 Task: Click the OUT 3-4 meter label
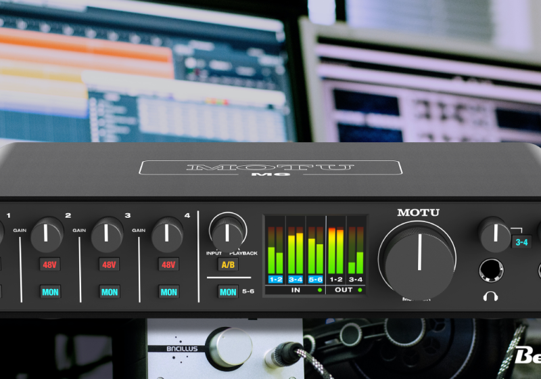356,280
